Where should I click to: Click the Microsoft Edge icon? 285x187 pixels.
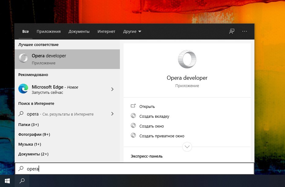pyautogui.click(x=23, y=89)
